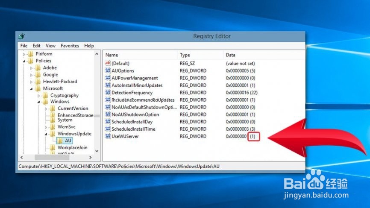Collapse the WindowsUpdate key

[x=46, y=134]
